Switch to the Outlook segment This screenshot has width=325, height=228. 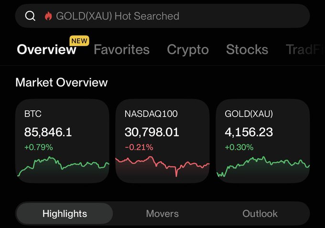pos(260,214)
